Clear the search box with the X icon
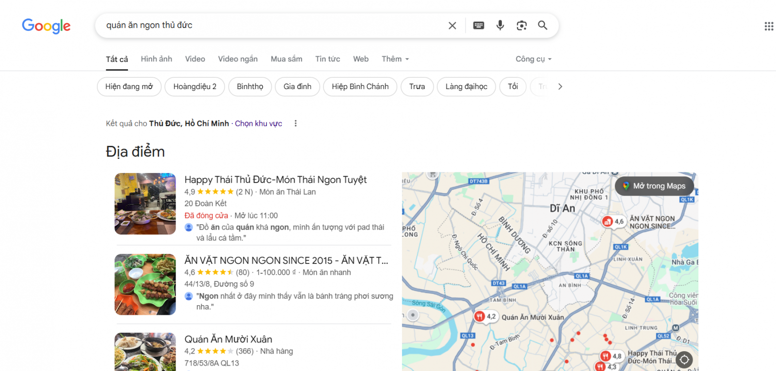This screenshot has height=371, width=776. [x=452, y=26]
